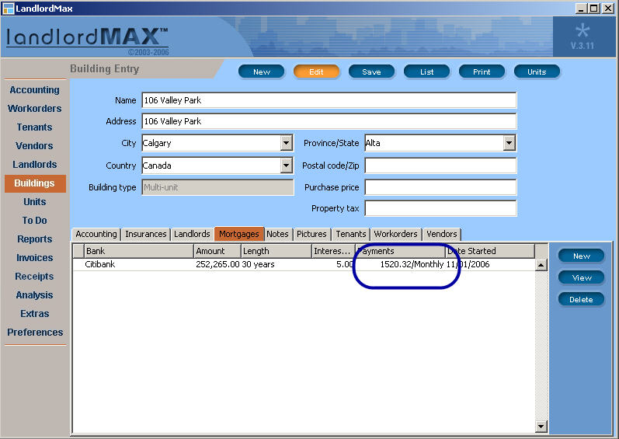Expand the City dropdown arrow
Screen dimensions: 619x439
click(x=287, y=143)
